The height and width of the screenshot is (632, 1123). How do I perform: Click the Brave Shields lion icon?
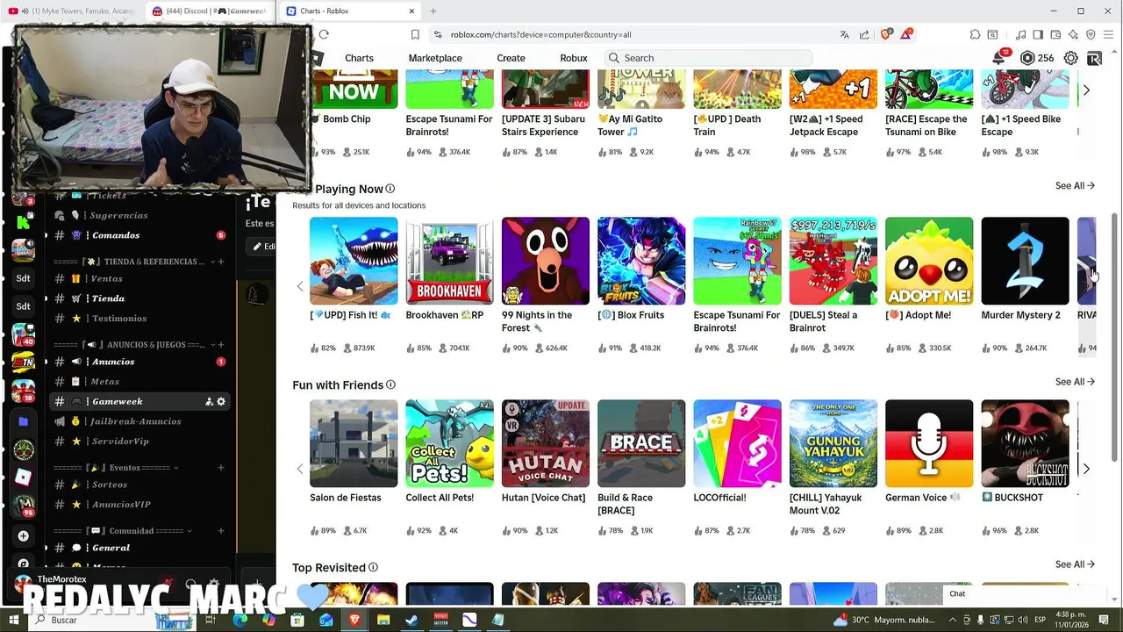(886, 34)
